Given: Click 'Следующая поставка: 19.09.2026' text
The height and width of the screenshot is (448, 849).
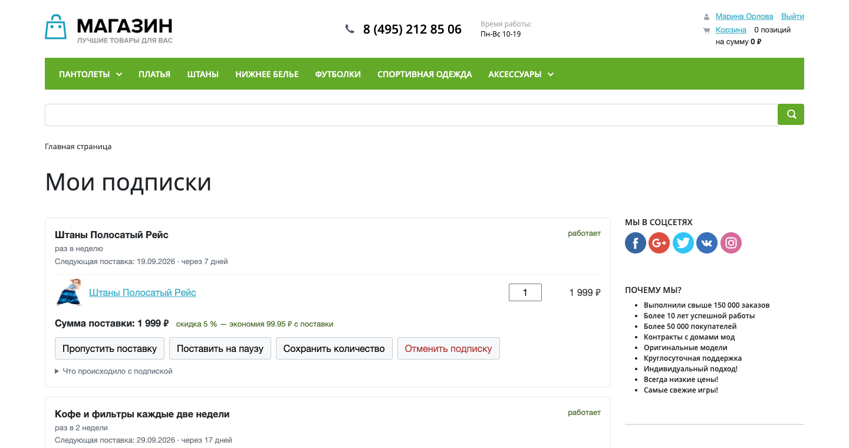Looking at the screenshot, I should [115, 262].
